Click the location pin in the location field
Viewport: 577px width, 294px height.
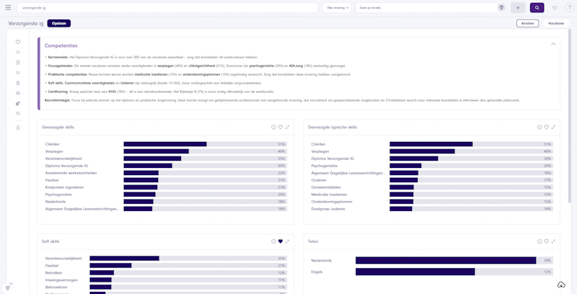(x=501, y=7)
